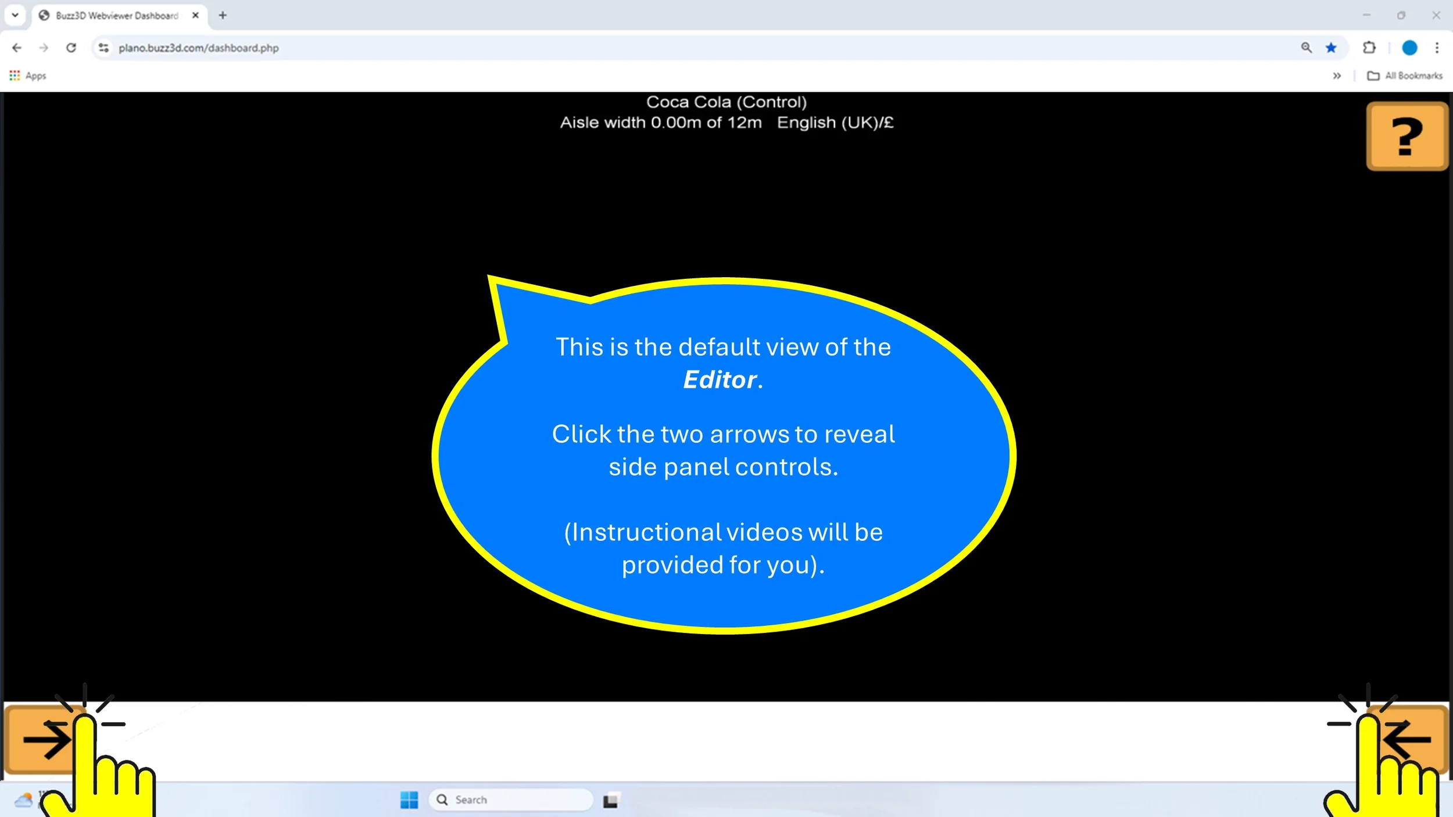Go back to previous page
Viewport: 1453px width, 817px height.
(x=17, y=48)
